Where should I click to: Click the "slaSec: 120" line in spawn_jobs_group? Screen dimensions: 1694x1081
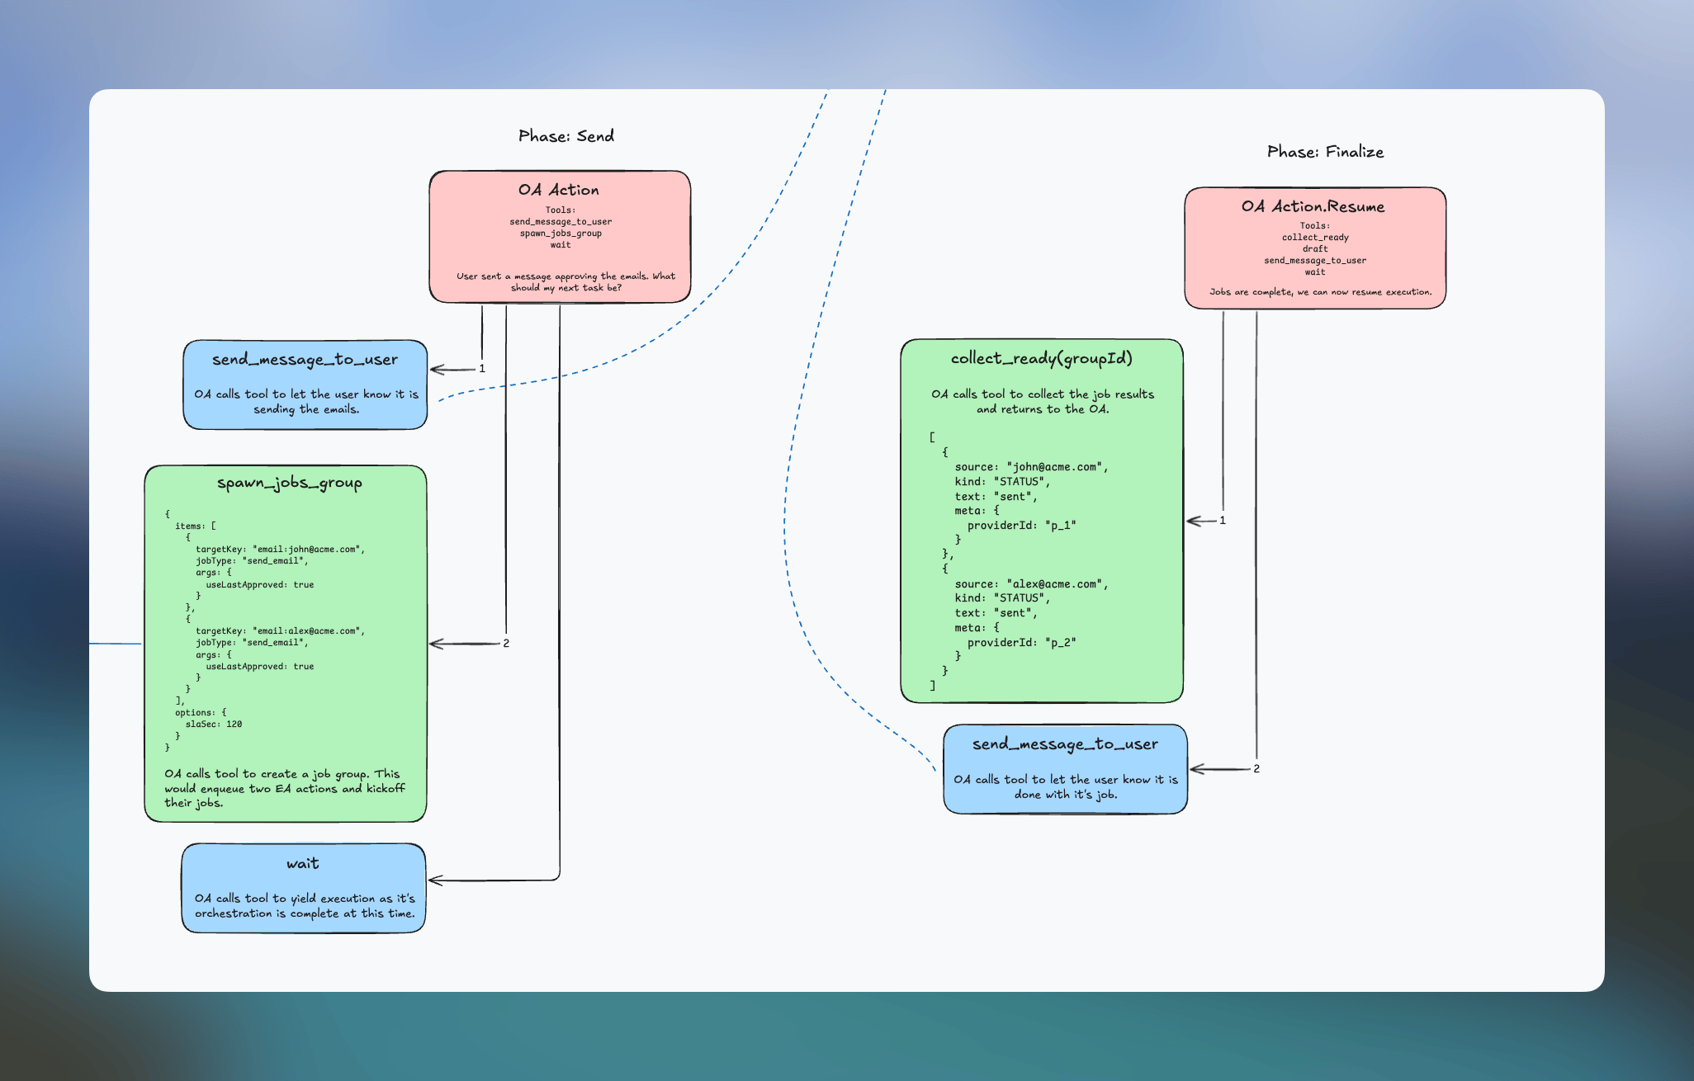[x=213, y=725]
